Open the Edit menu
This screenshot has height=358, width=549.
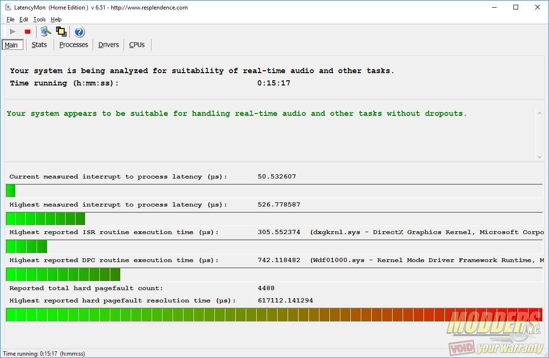pyautogui.click(x=24, y=19)
